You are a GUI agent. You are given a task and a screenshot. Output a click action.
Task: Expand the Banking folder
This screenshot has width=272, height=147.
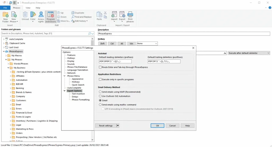[x=10, y=88]
